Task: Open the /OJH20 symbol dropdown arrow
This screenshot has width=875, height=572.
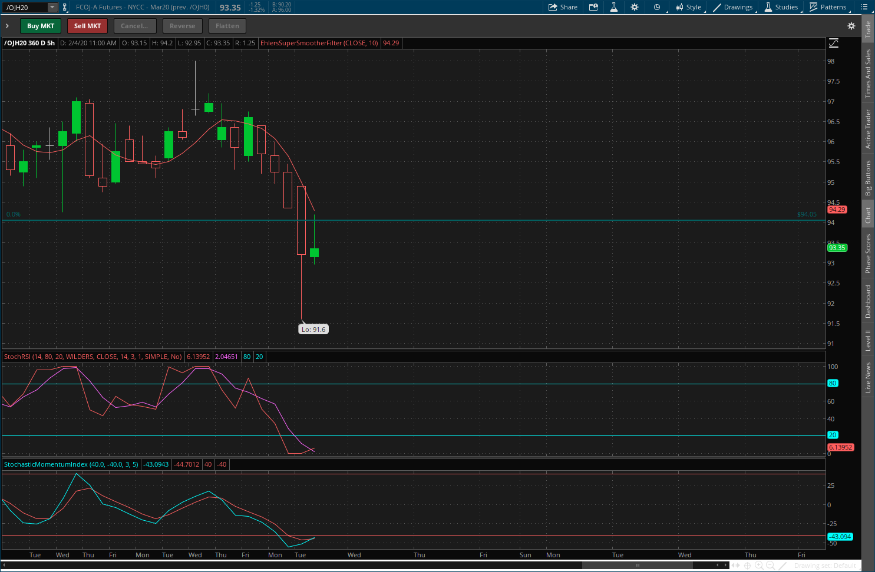Action: 52,7
